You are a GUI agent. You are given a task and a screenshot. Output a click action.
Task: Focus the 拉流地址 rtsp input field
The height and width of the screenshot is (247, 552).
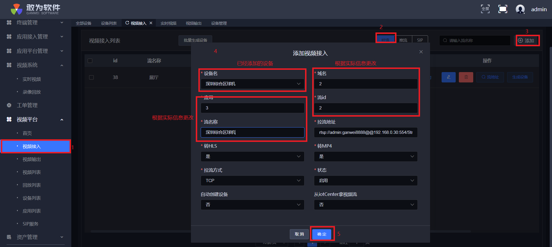(366, 132)
